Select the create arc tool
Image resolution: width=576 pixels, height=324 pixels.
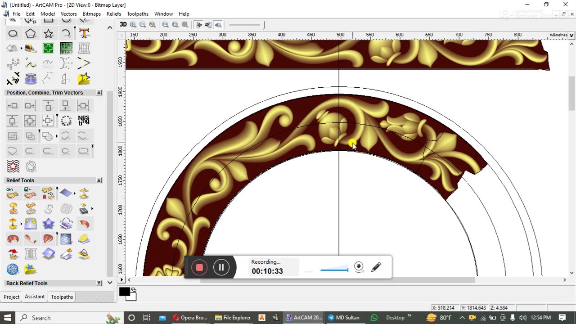coord(66,33)
